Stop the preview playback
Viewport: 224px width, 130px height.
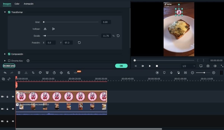coord(157,66)
